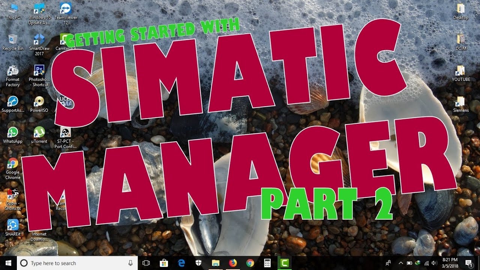Open volume control tray icon

point(435,263)
